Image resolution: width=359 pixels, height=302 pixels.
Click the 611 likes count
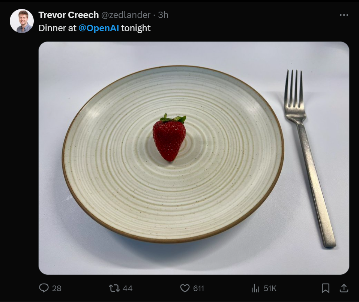pos(198,288)
